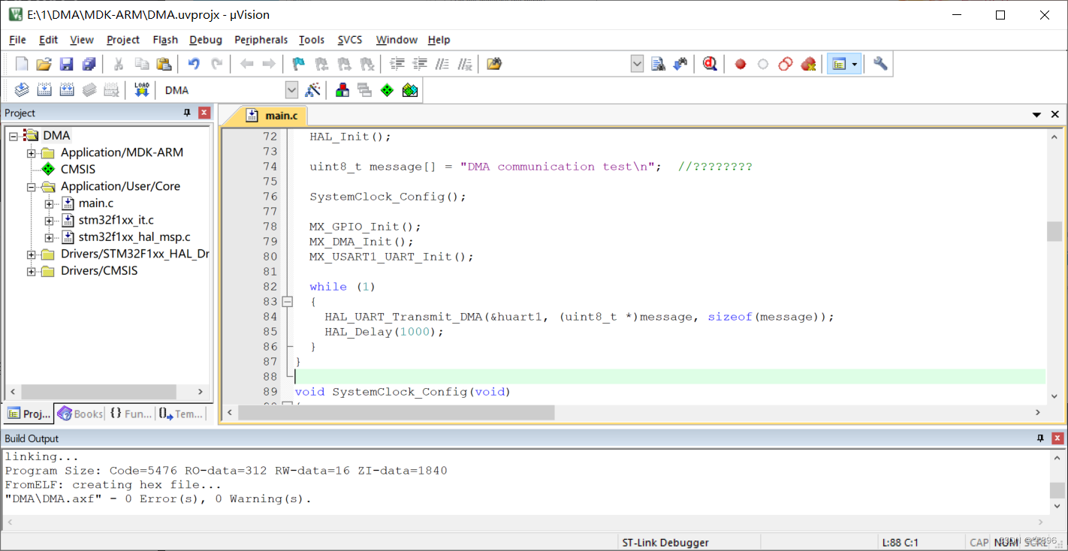Image resolution: width=1068 pixels, height=551 pixels.
Task: Create a new file with New icon
Action: (x=22, y=65)
